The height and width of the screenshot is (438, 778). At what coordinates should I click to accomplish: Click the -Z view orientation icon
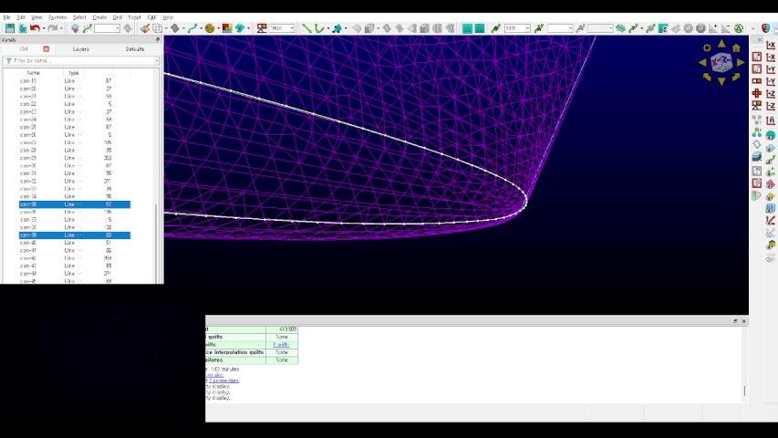[x=771, y=105]
